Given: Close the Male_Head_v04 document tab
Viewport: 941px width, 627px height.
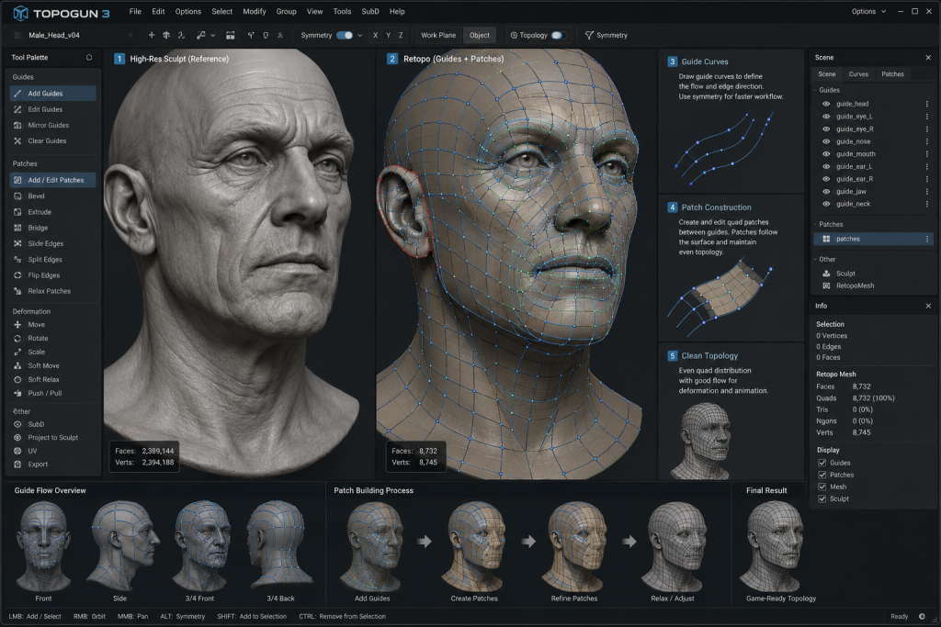Looking at the screenshot, I should [130, 36].
